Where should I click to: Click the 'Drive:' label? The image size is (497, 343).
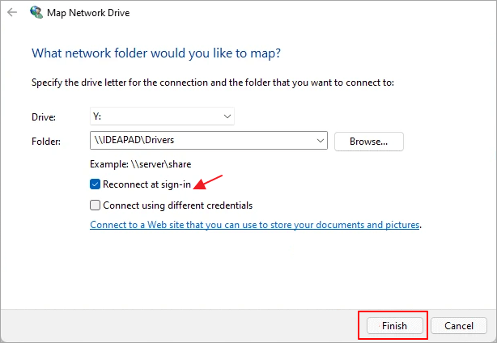(42, 117)
